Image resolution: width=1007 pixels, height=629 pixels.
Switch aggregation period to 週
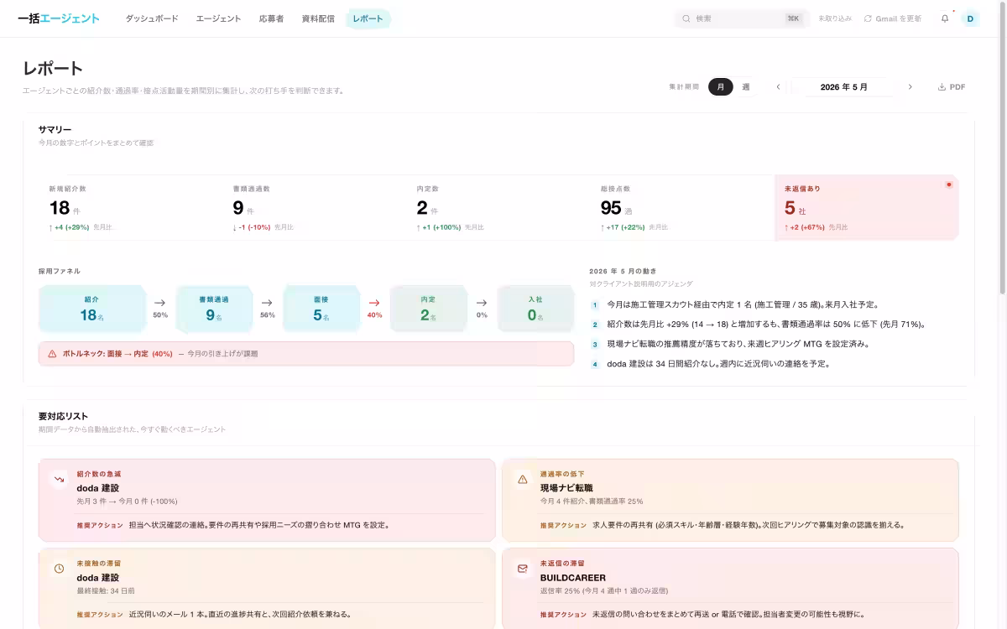pyautogui.click(x=746, y=87)
